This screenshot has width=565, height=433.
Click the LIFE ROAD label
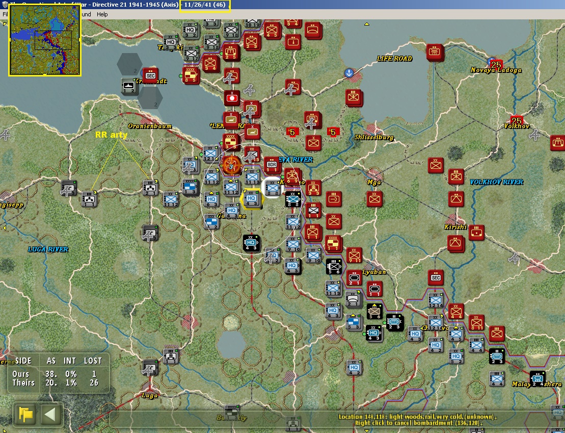tap(394, 59)
